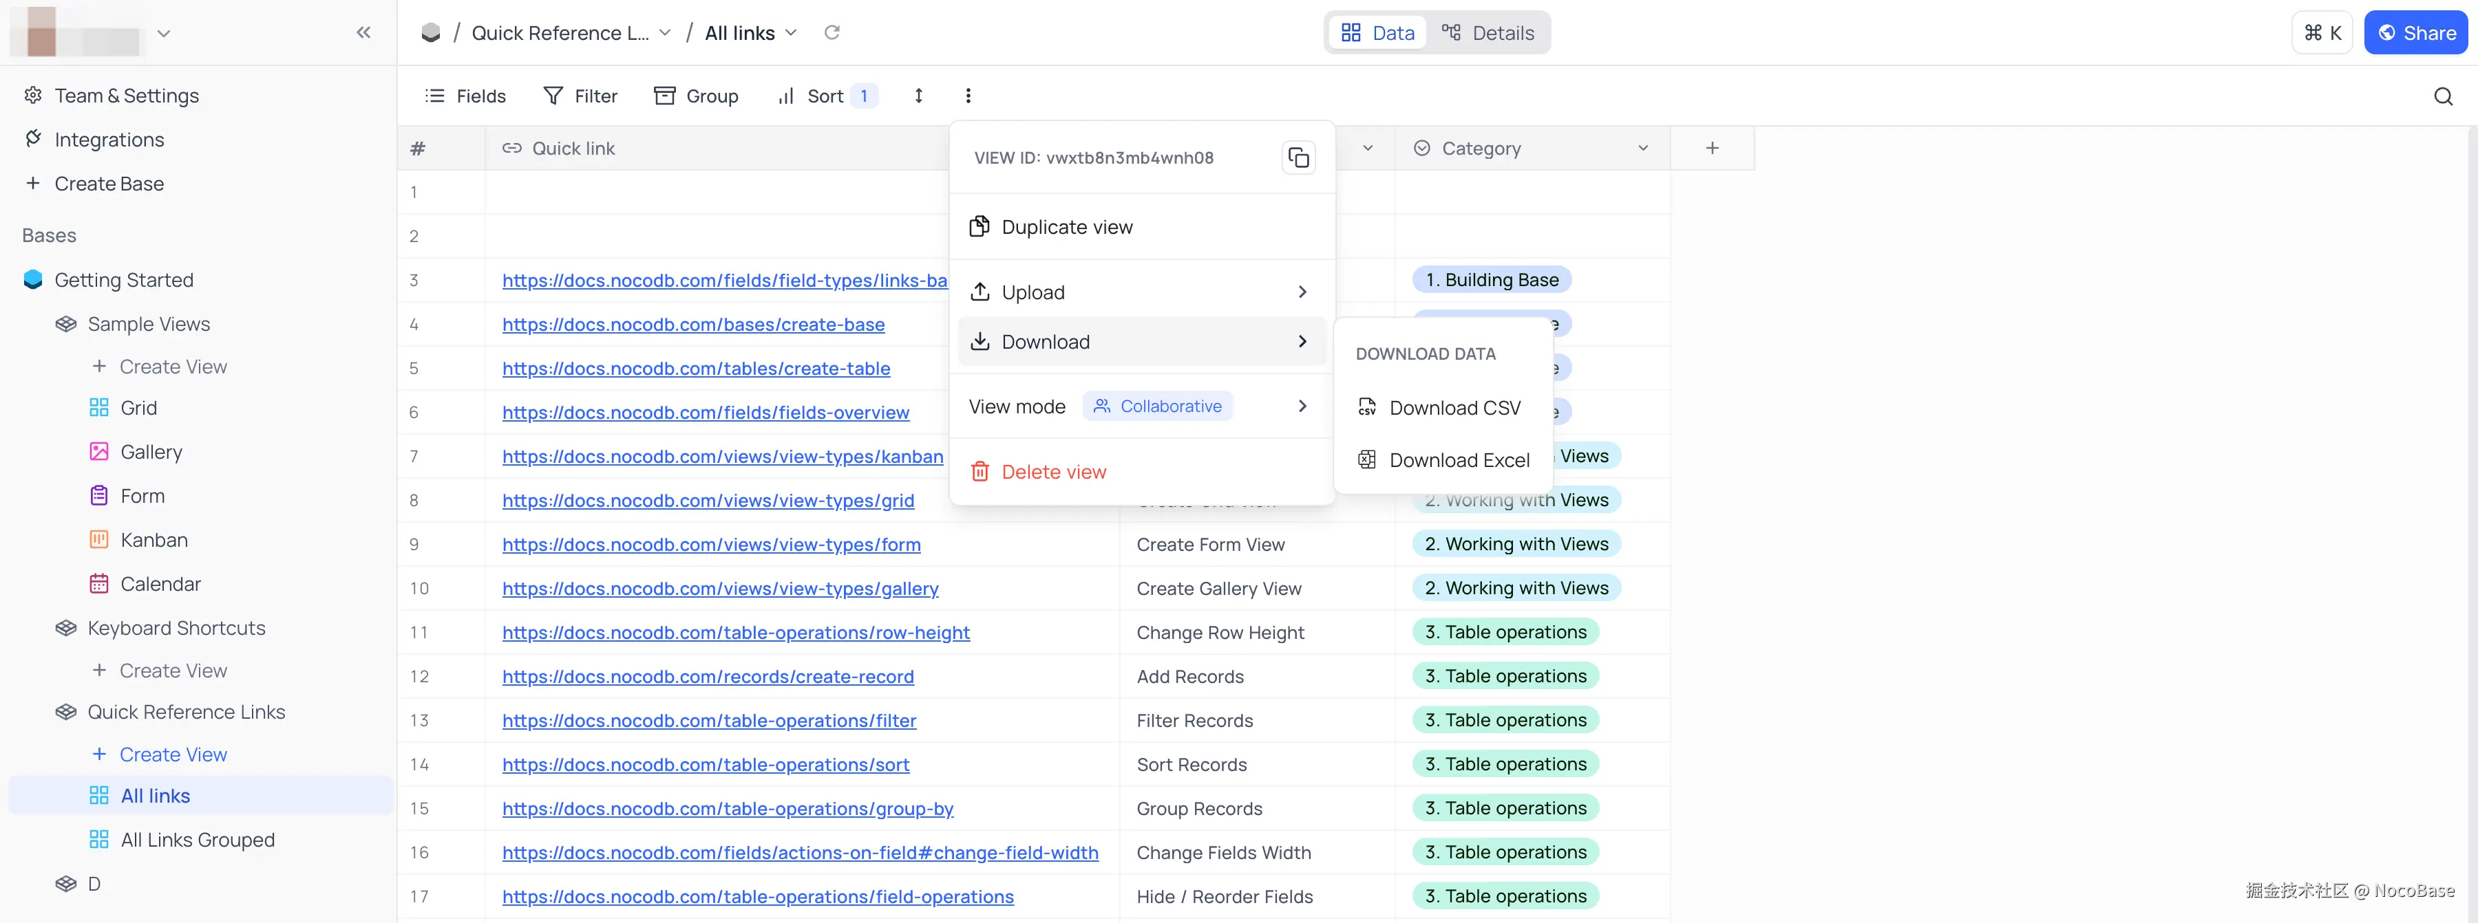
Task: Copy the View ID using the copy icon
Action: pyautogui.click(x=1299, y=157)
